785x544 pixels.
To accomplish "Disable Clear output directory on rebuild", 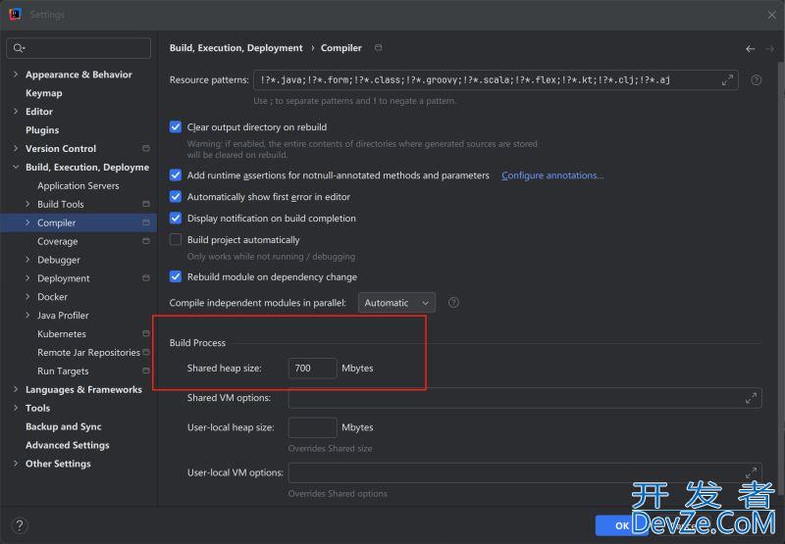I will pyautogui.click(x=176, y=127).
